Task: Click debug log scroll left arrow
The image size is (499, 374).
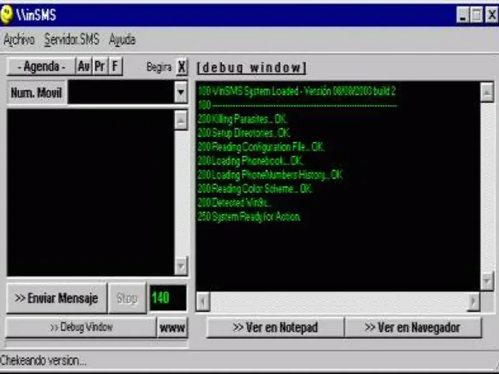Action: pyautogui.click(x=203, y=301)
